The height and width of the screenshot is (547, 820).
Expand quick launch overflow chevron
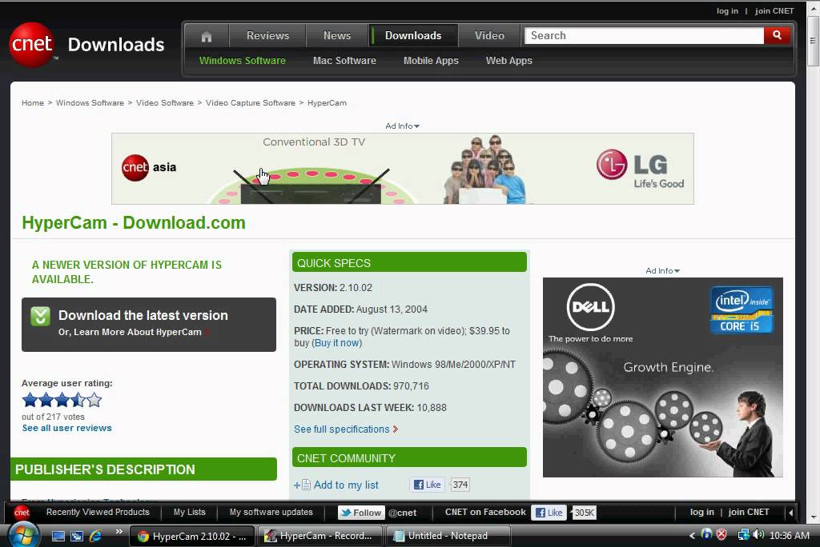point(119,531)
